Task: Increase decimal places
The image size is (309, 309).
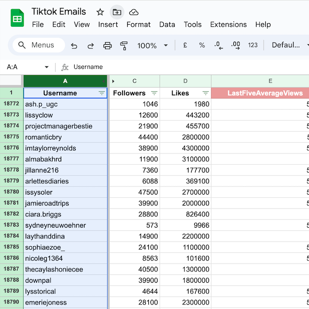Action: pyautogui.click(x=236, y=45)
